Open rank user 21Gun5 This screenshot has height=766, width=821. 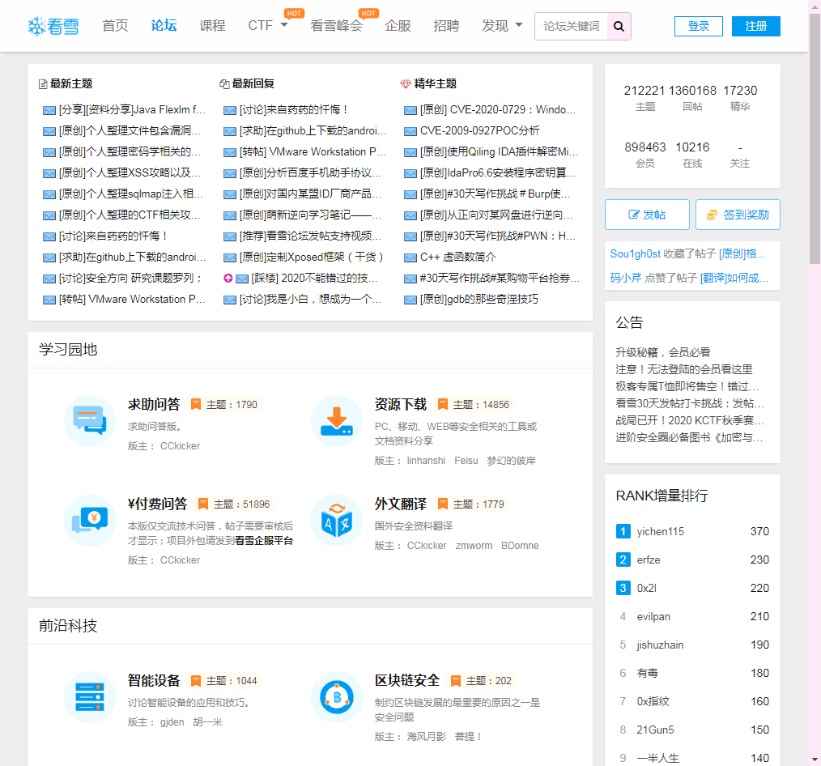coord(655,730)
